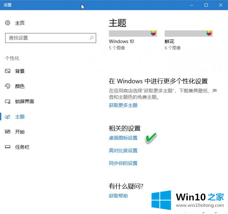Viewport: 228px width, 214px height.
Task: Click color wheel on Windows 10 theme
Action: tap(153, 33)
